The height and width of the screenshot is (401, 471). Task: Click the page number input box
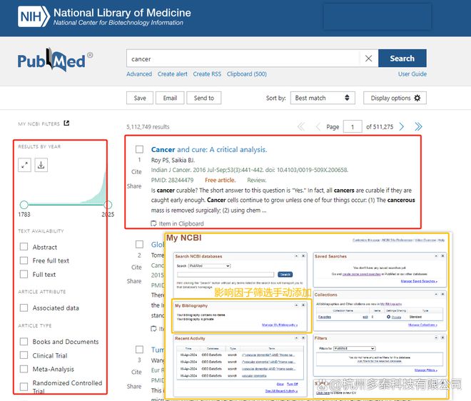353,127
